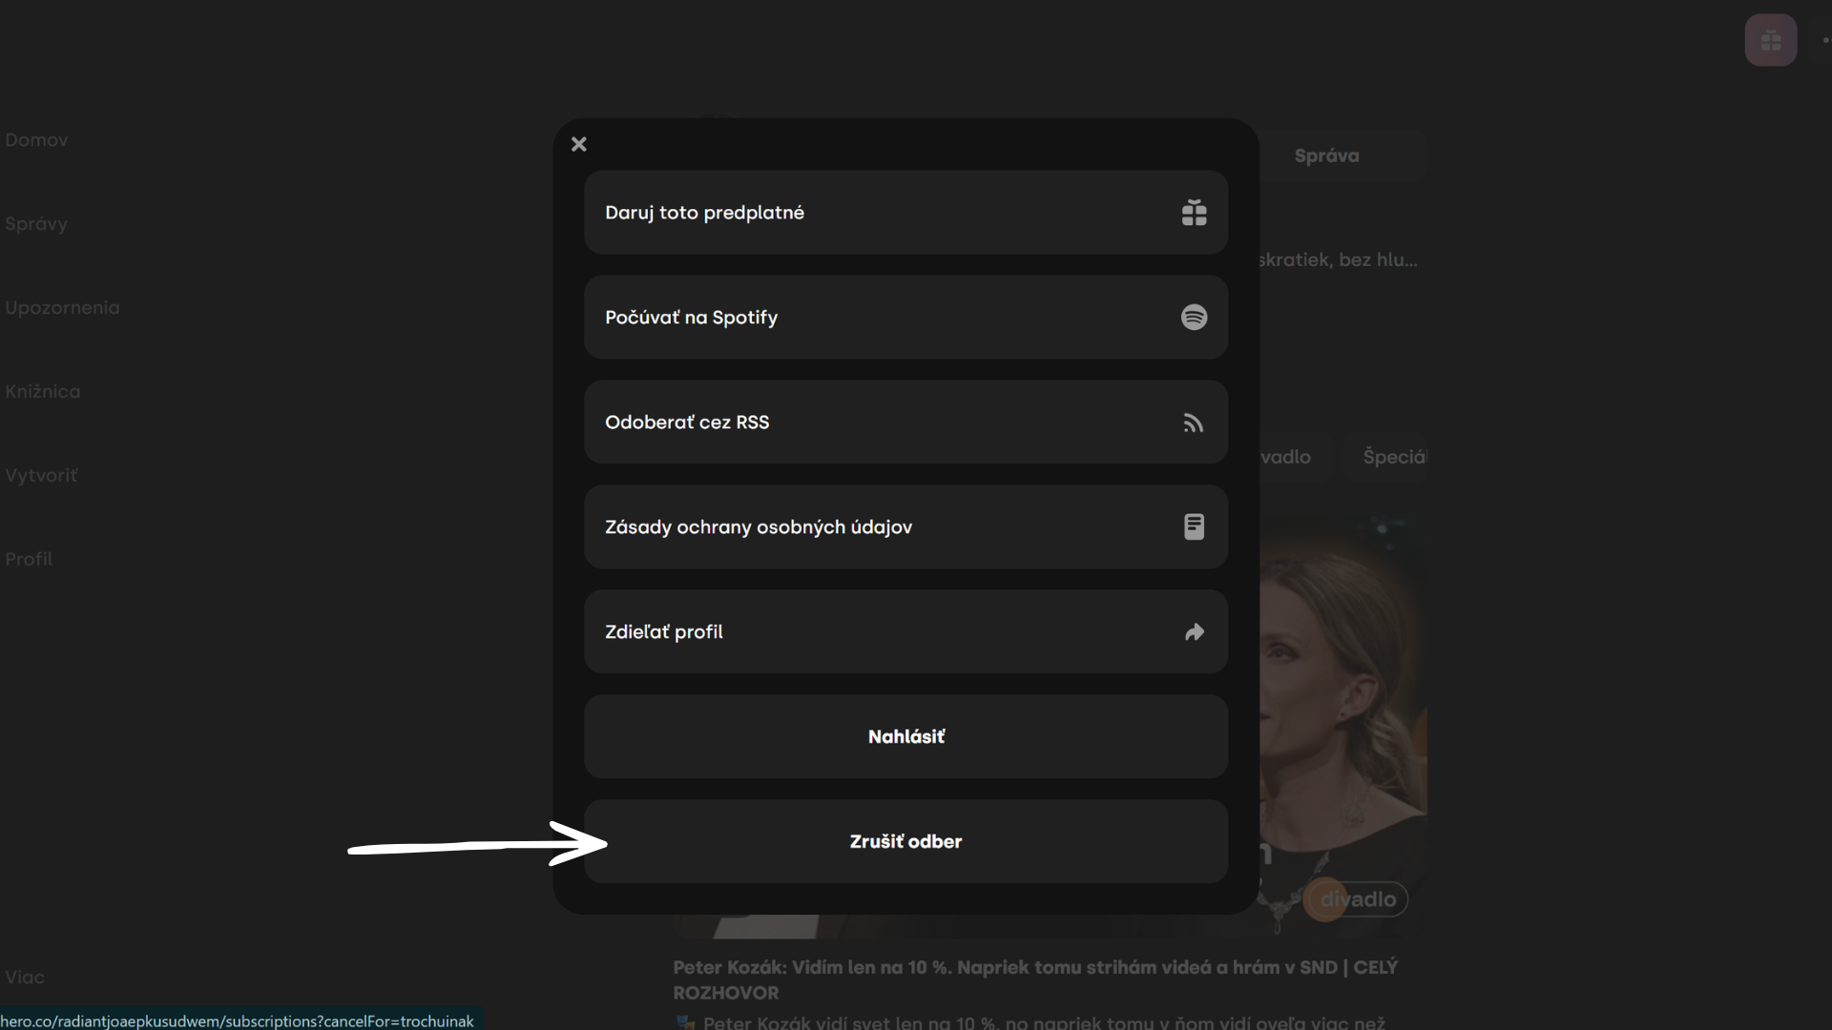Click the privacy policy document icon

[1194, 527]
